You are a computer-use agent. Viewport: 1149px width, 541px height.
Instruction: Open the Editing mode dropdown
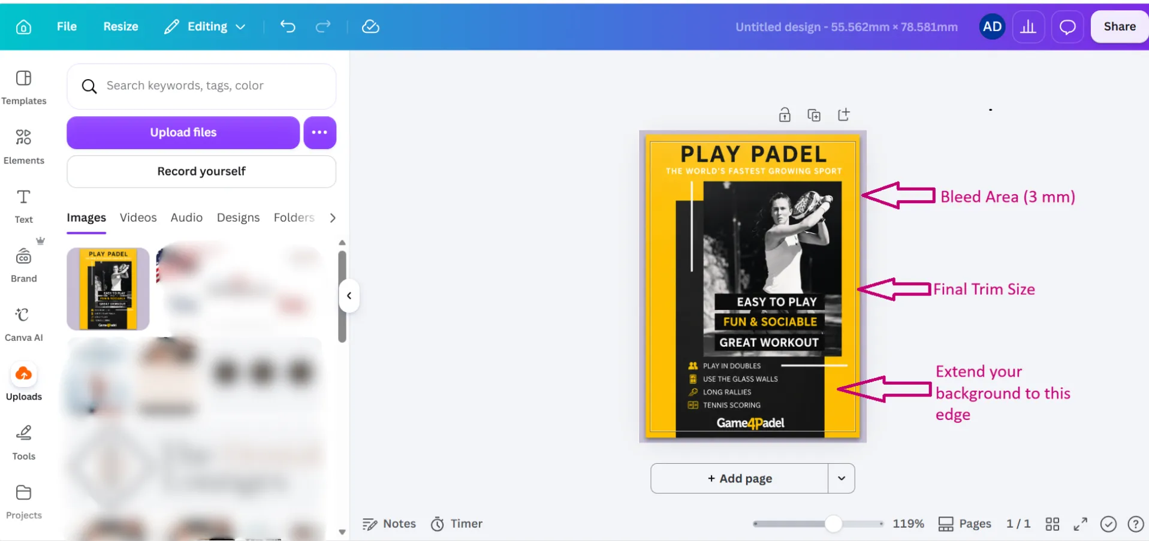(x=205, y=26)
